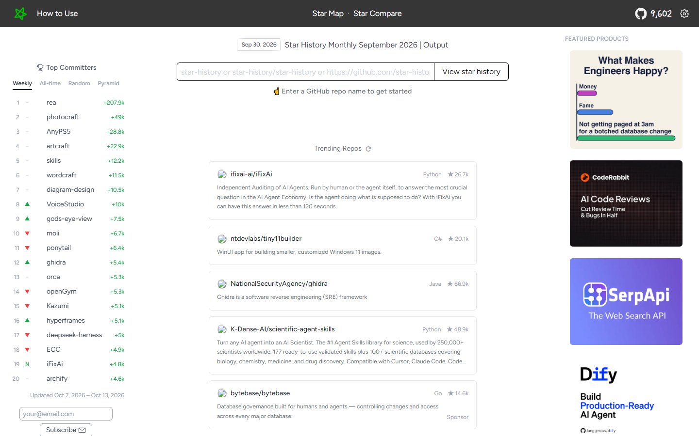Click the bytebase/bytebase repo avatar
699x436 pixels.
222,393
